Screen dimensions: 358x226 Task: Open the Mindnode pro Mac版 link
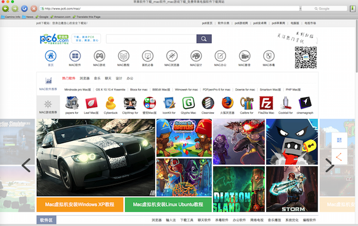coord(78,89)
